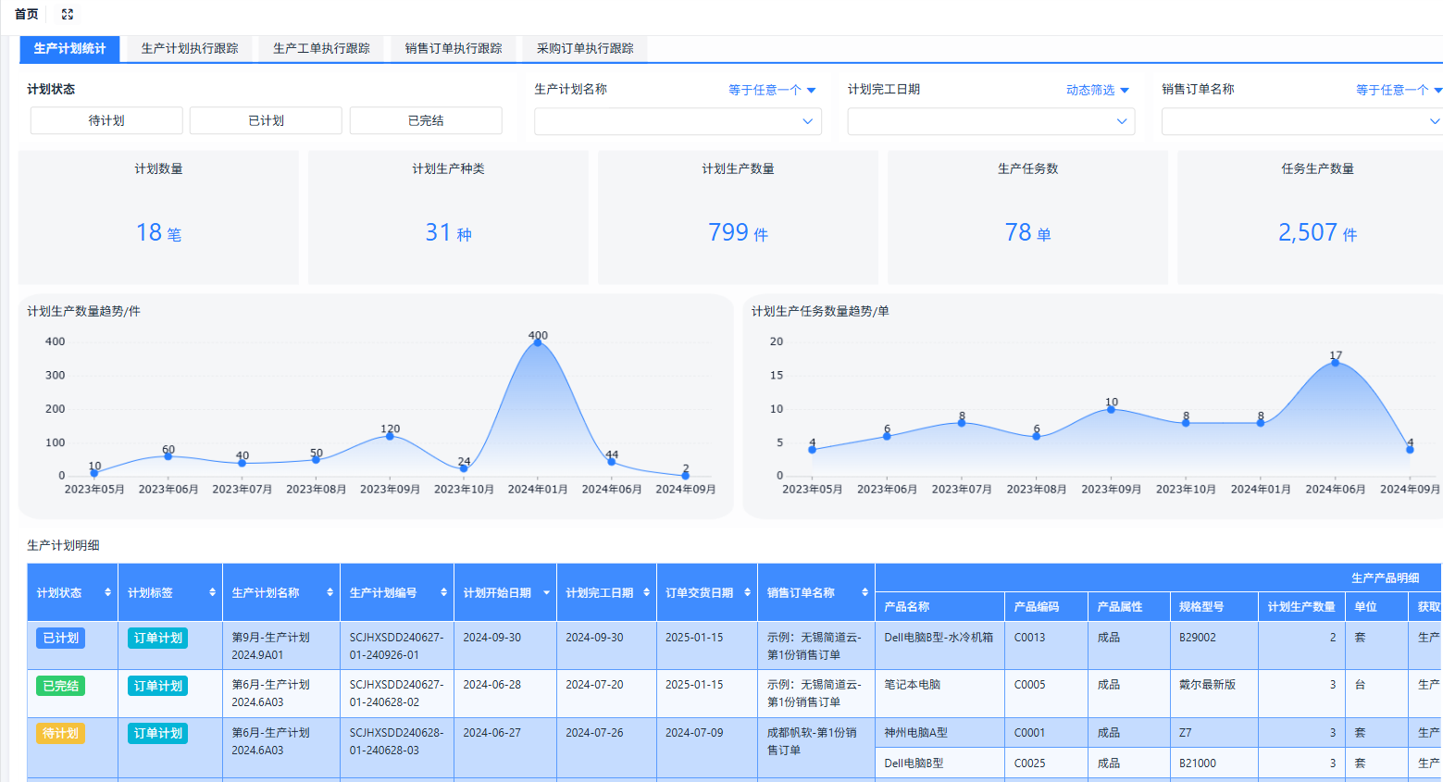1443x782 pixels.
Task: Switch to the 销售订单执行跟踪 tab
Action: point(453,49)
